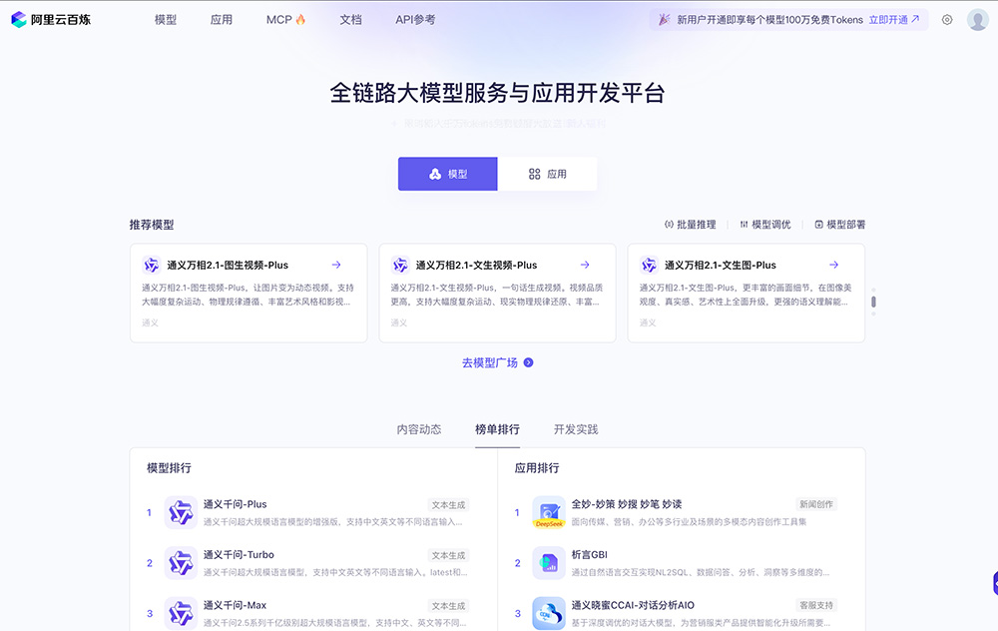Click 文本生成 tag on 通义千问-Plus row

tap(449, 505)
